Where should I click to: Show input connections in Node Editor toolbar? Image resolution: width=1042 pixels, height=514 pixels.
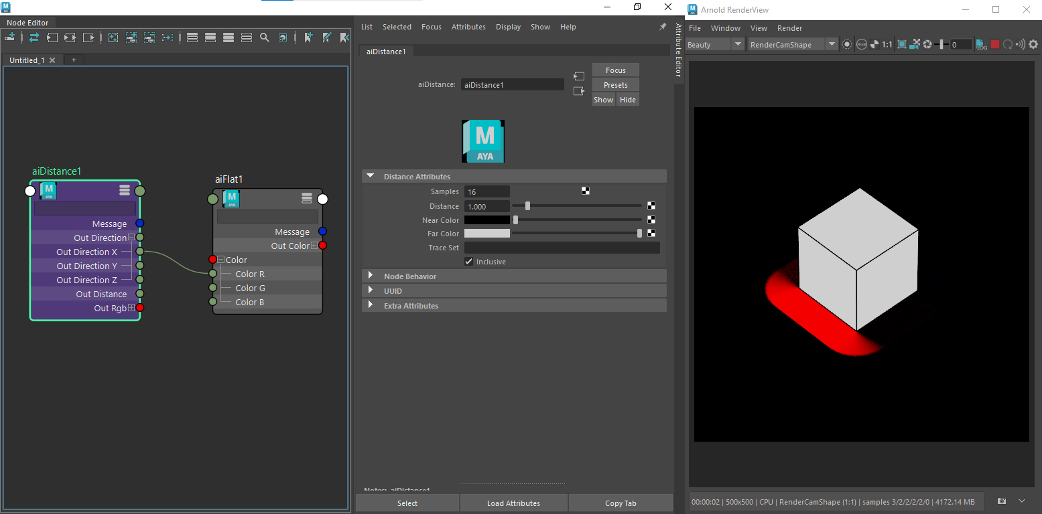(x=52, y=37)
